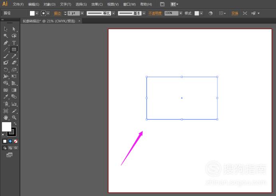The image size is (276, 196).
Task: Open the opacity 100% dropdown
Action: [x=181, y=13]
